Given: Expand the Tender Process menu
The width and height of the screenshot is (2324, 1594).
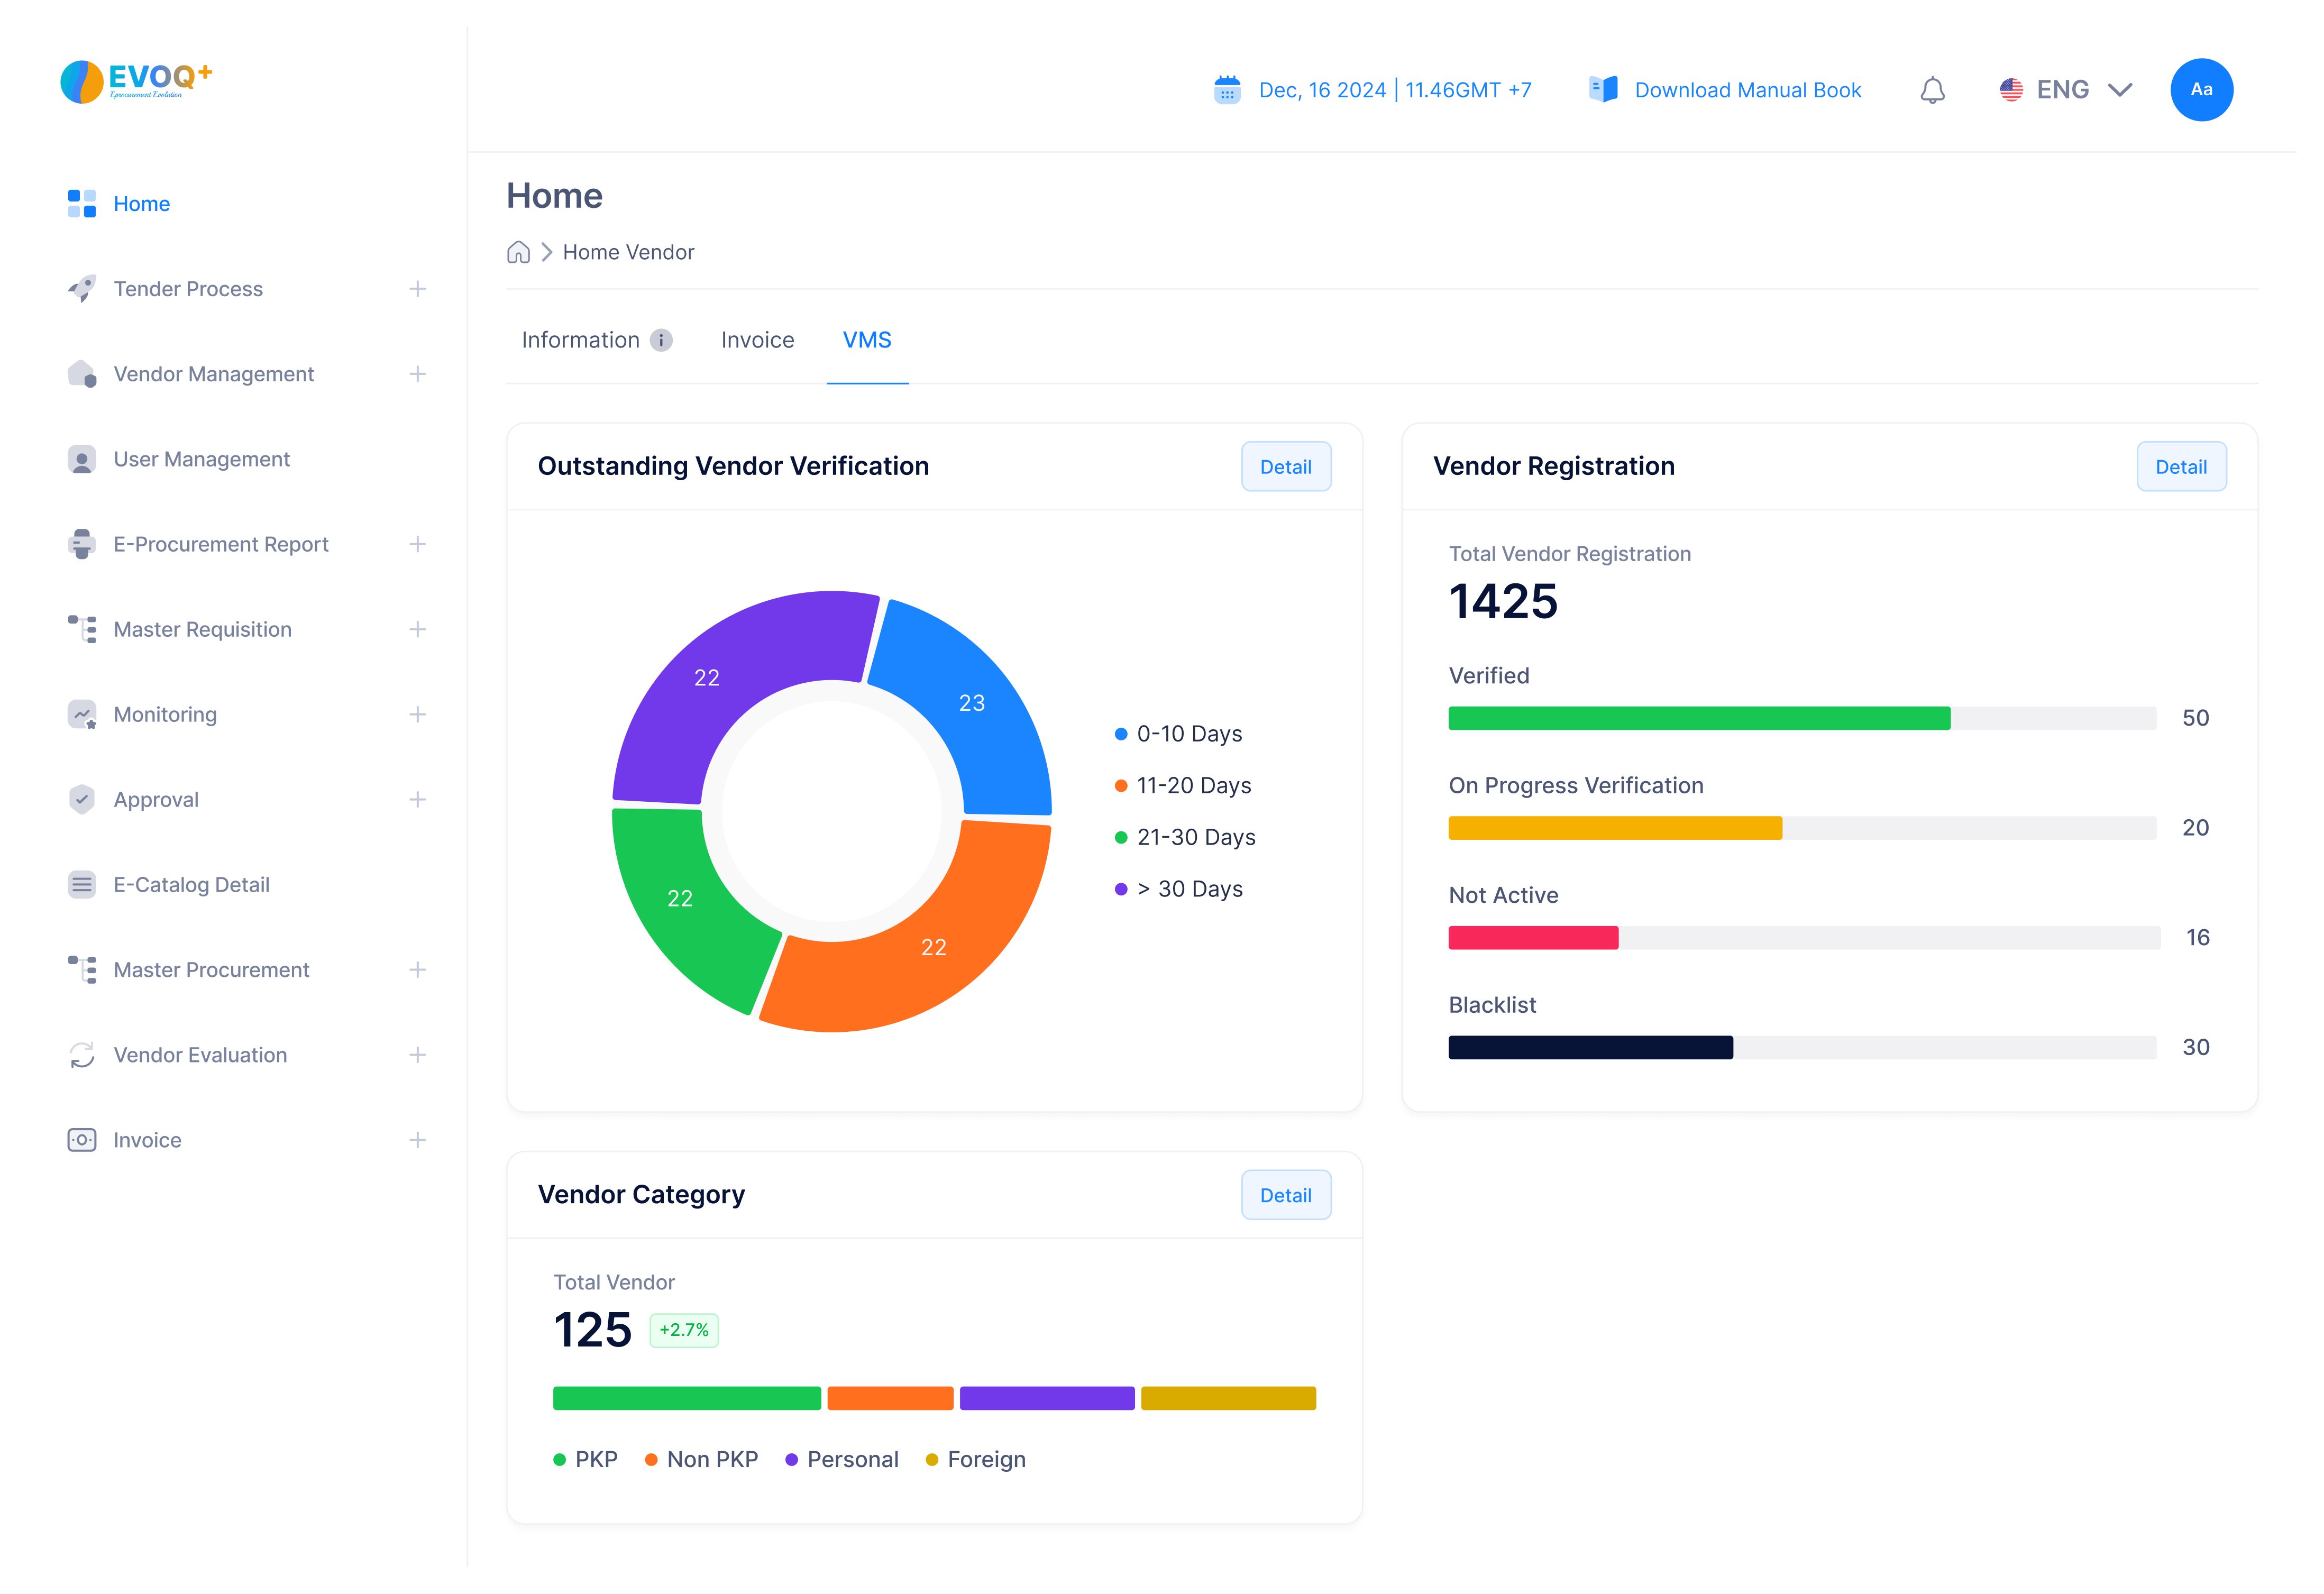Looking at the screenshot, I should coord(417,289).
